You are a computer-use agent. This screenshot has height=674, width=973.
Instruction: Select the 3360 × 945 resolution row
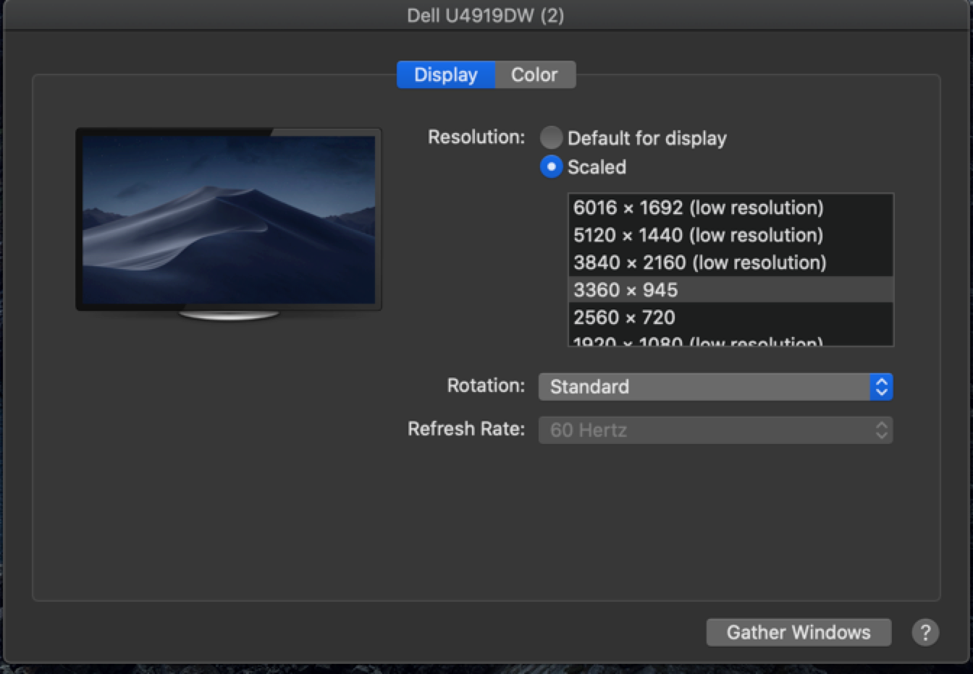(731, 290)
